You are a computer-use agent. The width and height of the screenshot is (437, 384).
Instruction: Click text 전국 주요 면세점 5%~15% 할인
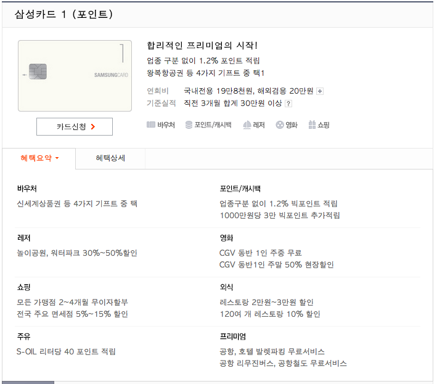73,314
